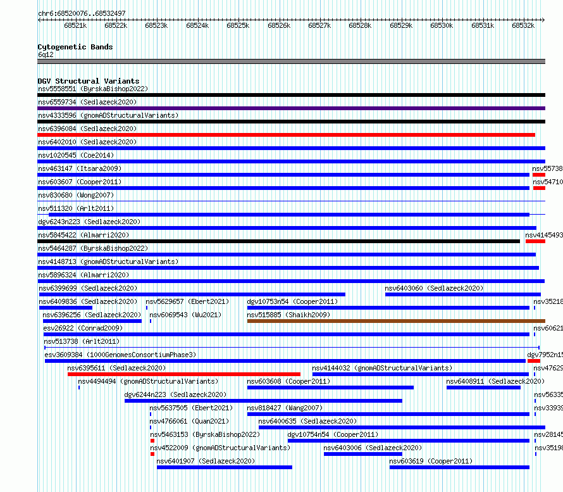The height and width of the screenshot is (492, 563).
Task: Click nsv6403006 (Sedlazeck2020) label
Action: (373, 448)
